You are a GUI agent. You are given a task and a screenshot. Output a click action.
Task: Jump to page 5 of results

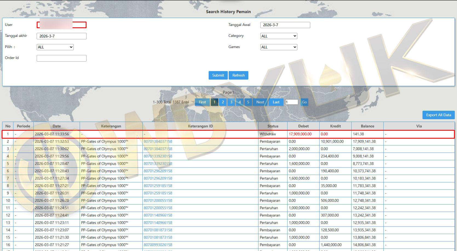(248, 102)
